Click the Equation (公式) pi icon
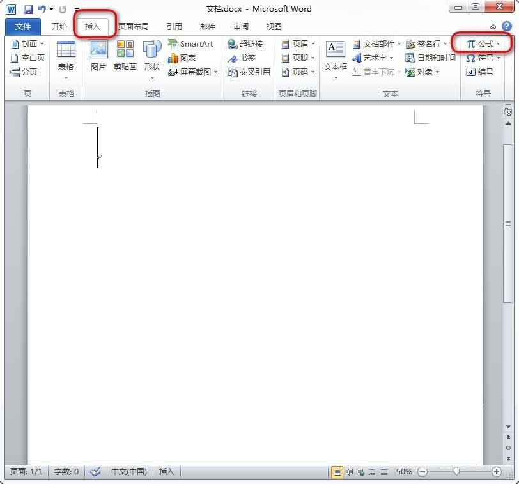519x484 pixels. (x=471, y=43)
